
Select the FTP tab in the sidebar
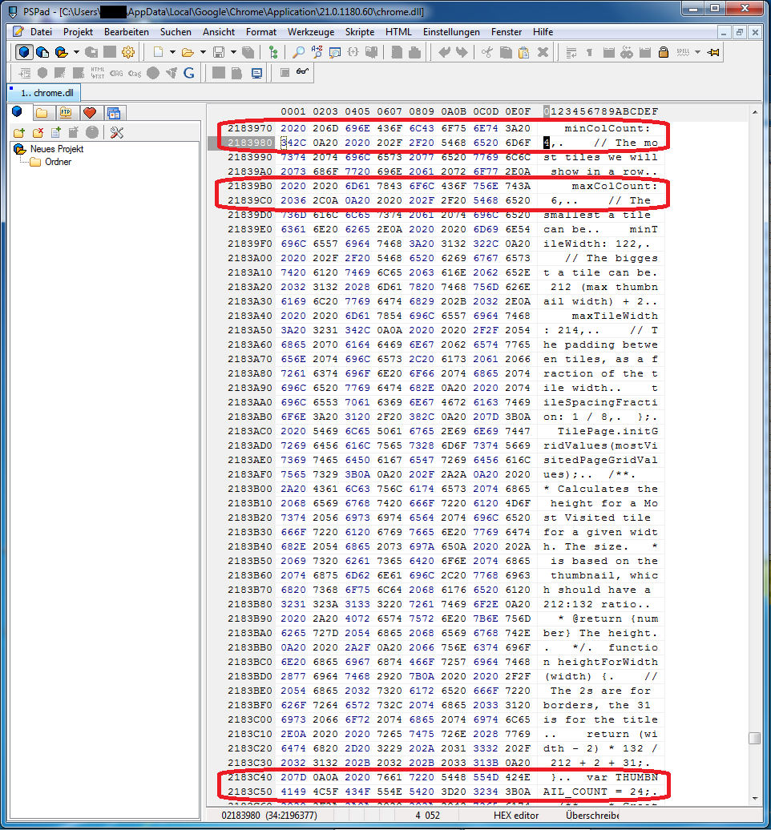click(x=64, y=112)
